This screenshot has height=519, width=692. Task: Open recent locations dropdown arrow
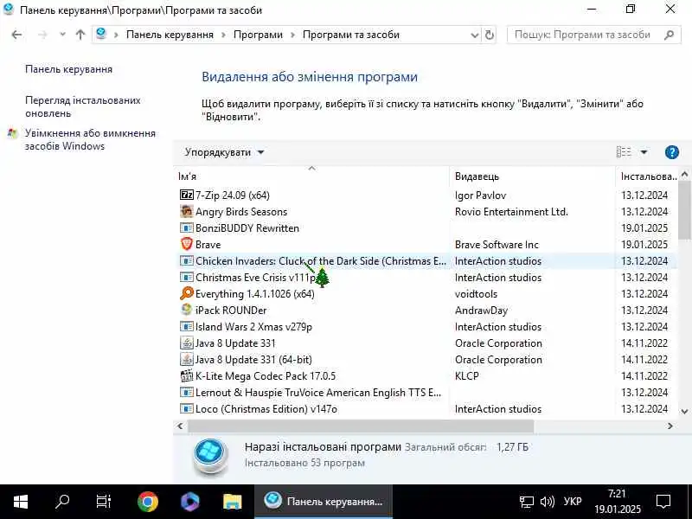point(62,35)
